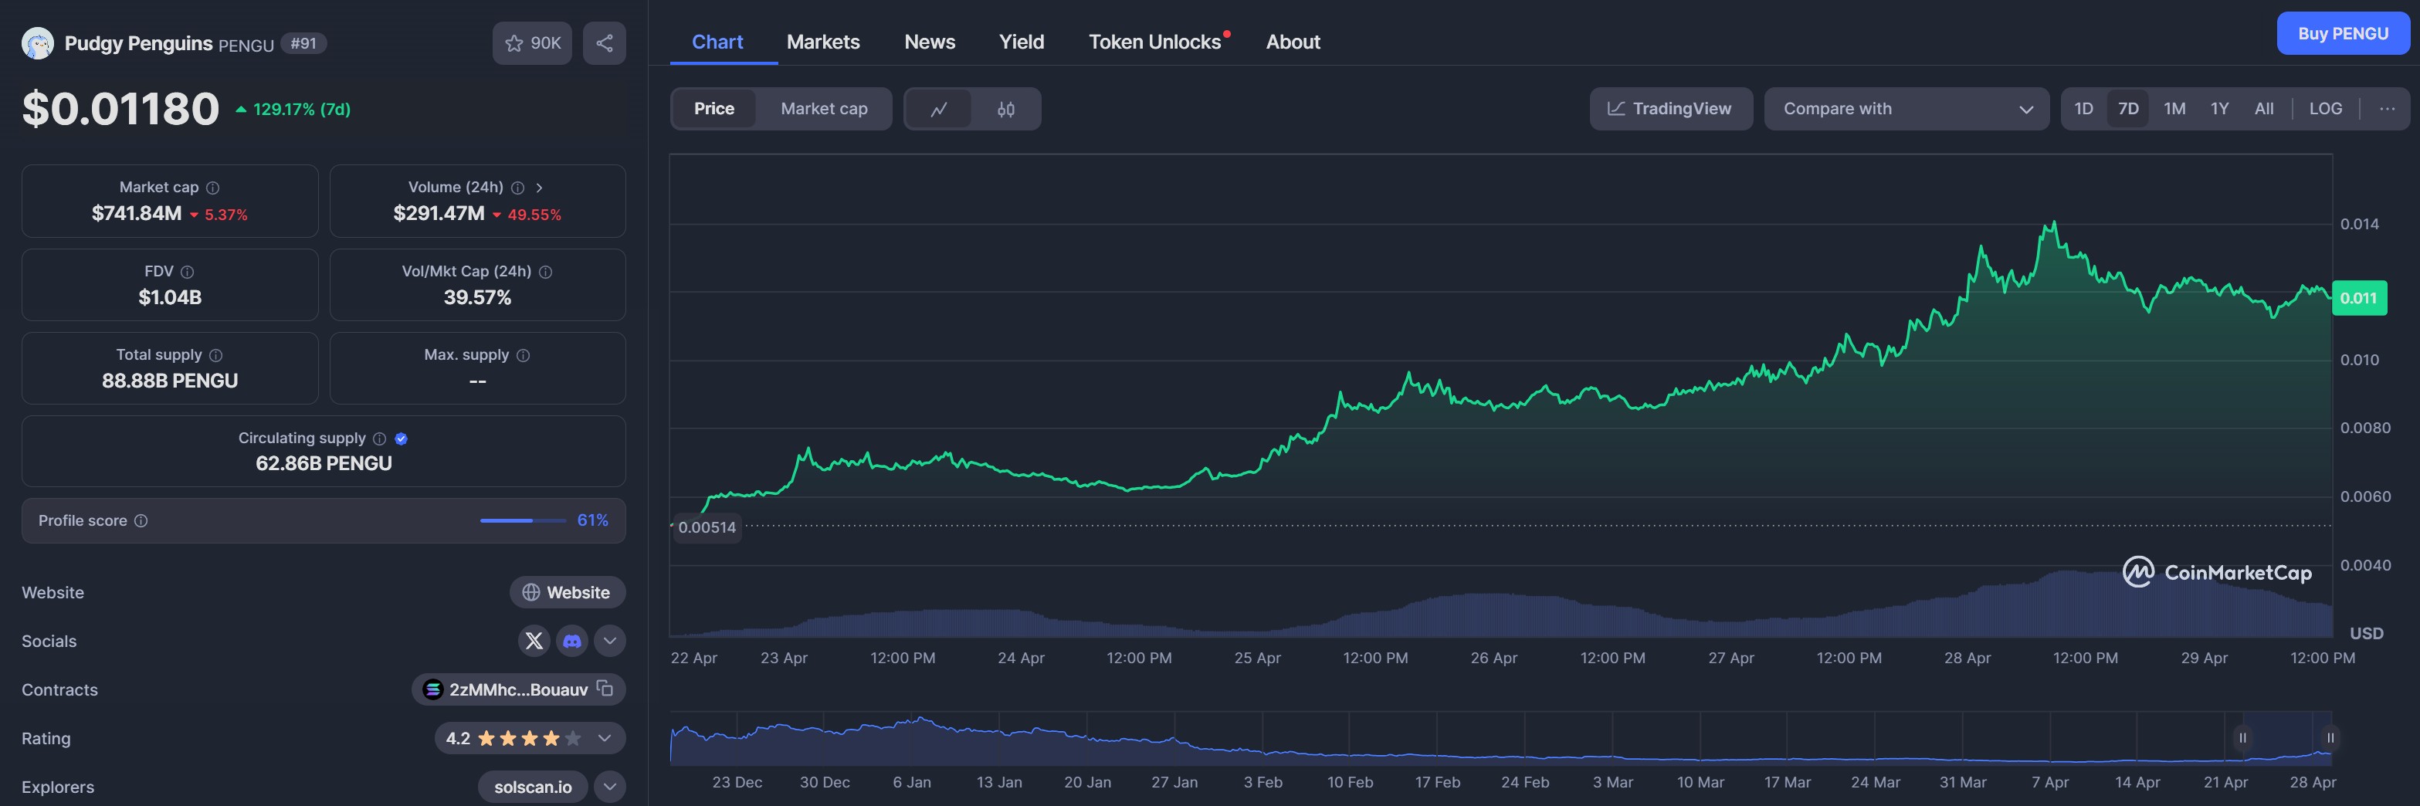Viewport: 2420px width, 806px height.
Task: Copy the contract address icon
Action: click(605, 689)
